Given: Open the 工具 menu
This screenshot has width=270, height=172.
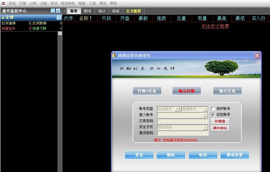Looking at the screenshot, I should click(x=92, y=3).
